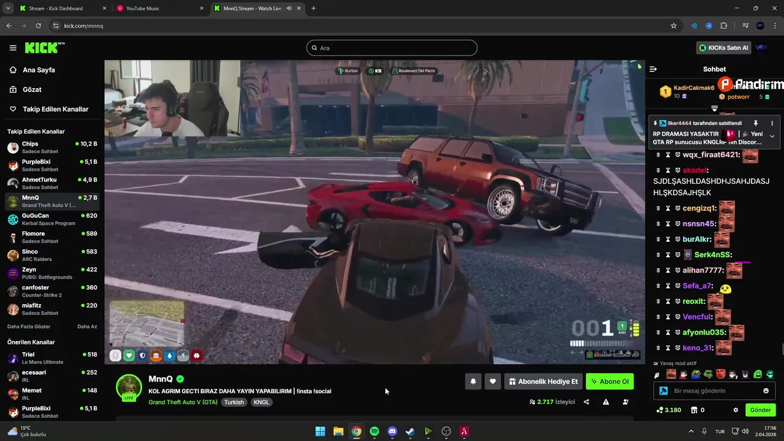
Task: Open the KICKs shop icon
Action: tap(694, 410)
